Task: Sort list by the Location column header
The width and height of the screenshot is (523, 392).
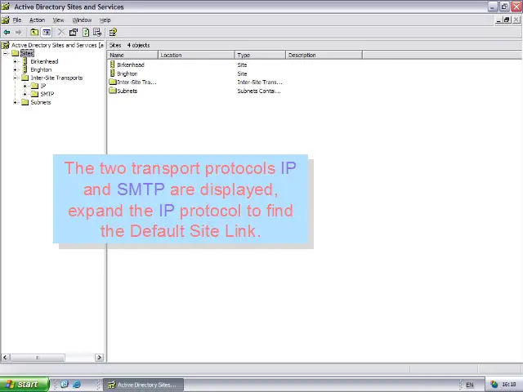Action: [196, 55]
